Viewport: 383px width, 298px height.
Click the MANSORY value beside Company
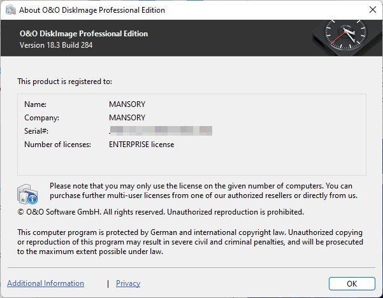pyautogui.click(x=127, y=117)
